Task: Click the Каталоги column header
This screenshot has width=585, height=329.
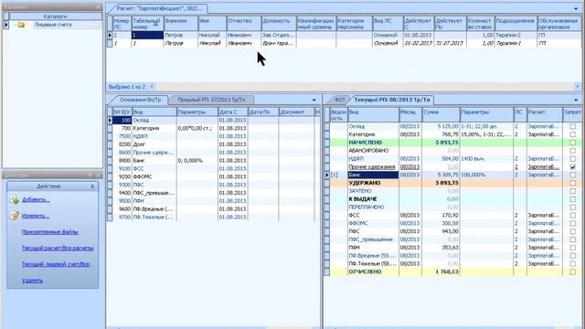Action: [55, 16]
